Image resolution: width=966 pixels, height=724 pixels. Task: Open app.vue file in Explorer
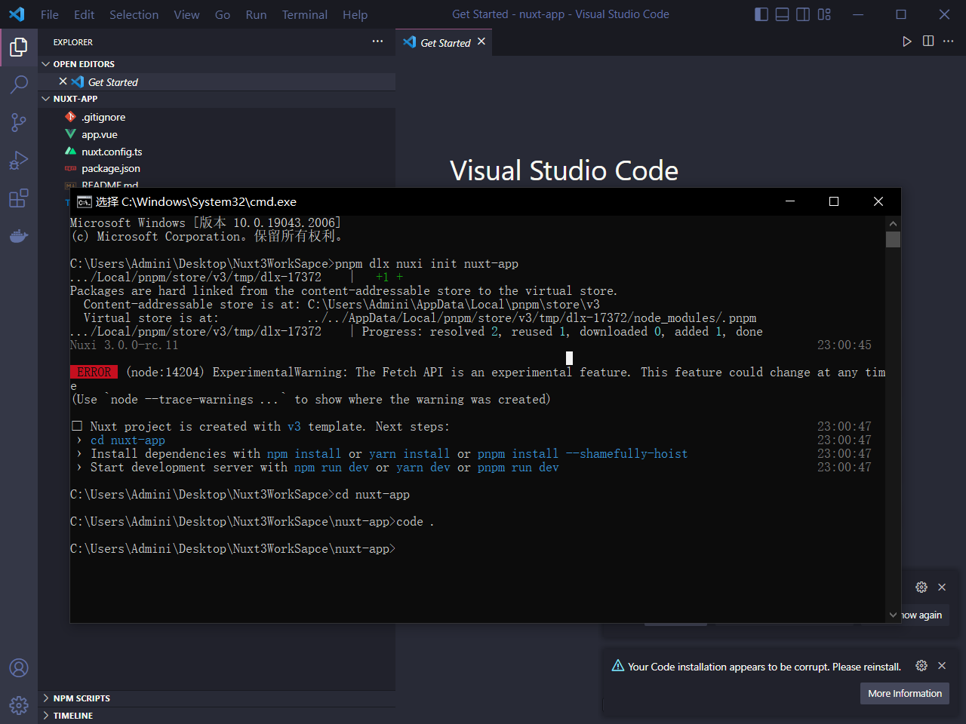point(100,134)
